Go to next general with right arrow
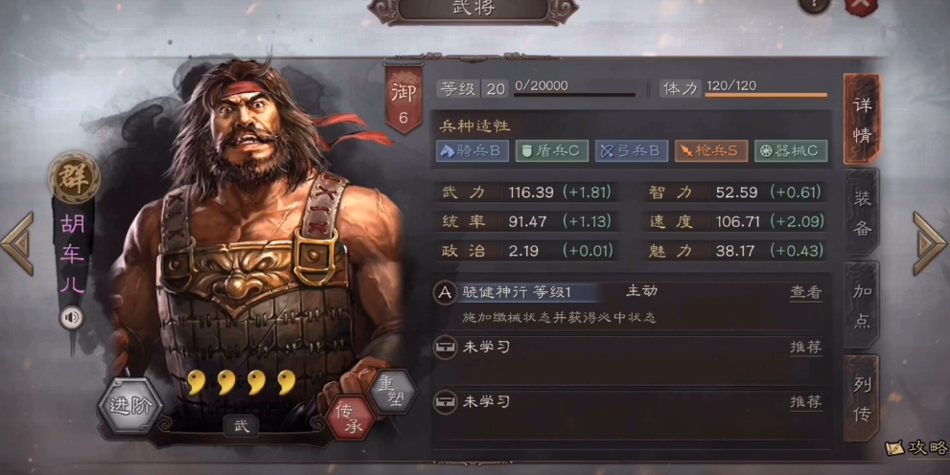The height and width of the screenshot is (475, 950). tap(930, 244)
